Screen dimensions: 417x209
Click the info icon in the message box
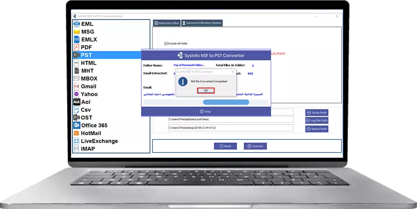(x=183, y=82)
